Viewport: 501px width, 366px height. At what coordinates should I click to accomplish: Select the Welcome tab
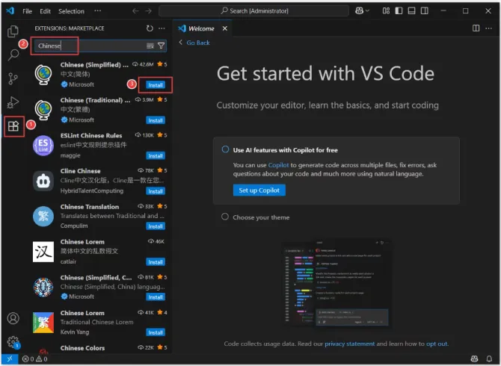201,28
